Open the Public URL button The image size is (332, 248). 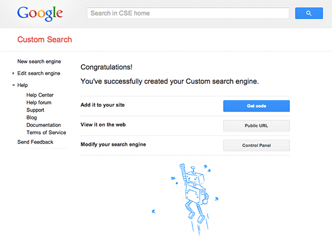coord(256,126)
